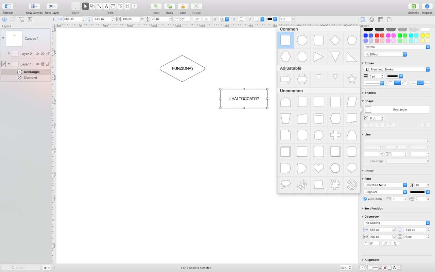Choose the star shape under Adjustable

click(352, 79)
